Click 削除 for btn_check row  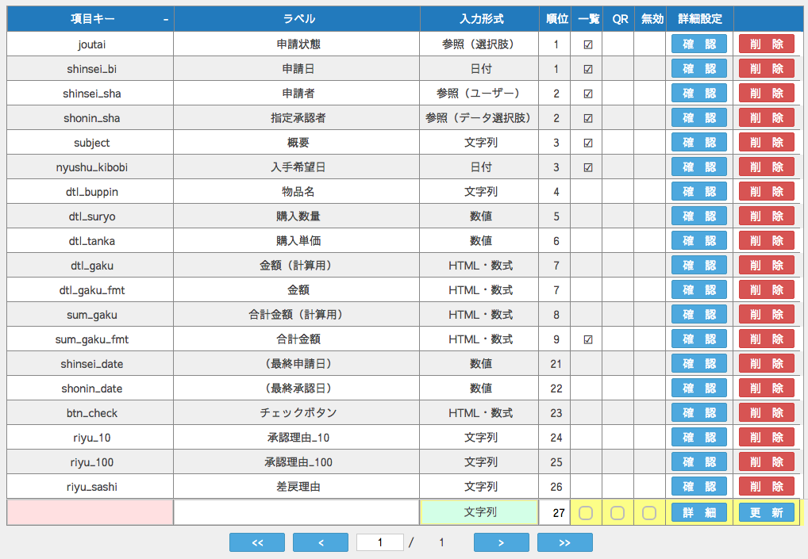[766, 413]
